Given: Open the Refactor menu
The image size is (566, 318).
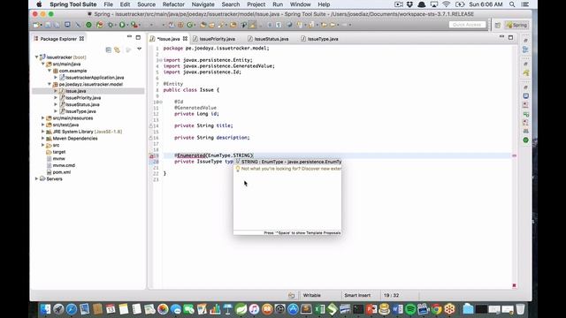Looking at the screenshot, I should click(x=173, y=4).
